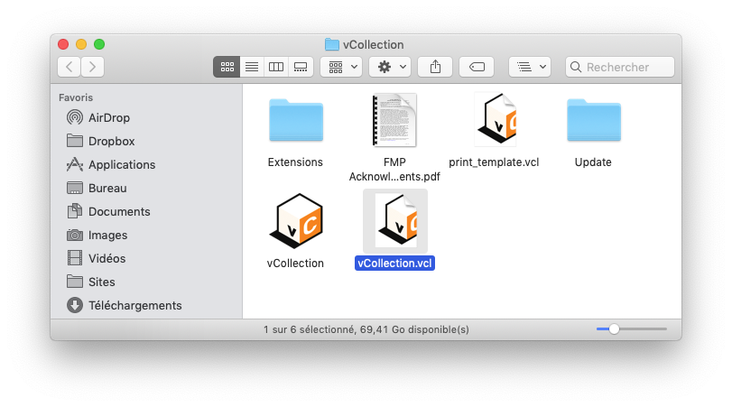
Task: Switch to gallery view
Action: 301,67
